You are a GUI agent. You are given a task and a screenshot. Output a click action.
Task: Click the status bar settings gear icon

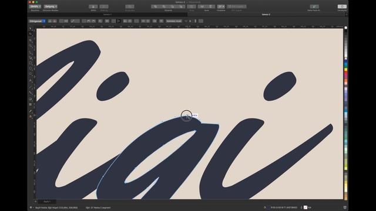click(31, 207)
